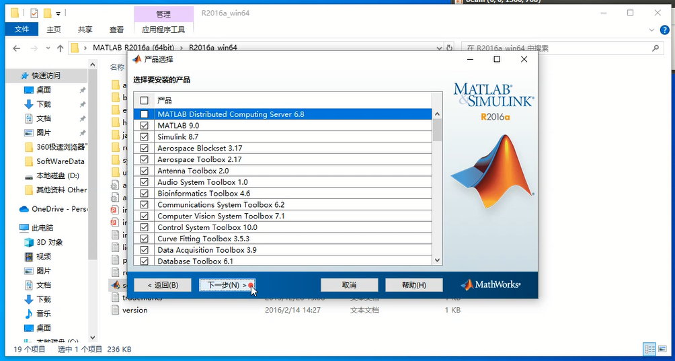Click properties icon in quick access toolbar
The width and height of the screenshot is (675, 361).
34,13
